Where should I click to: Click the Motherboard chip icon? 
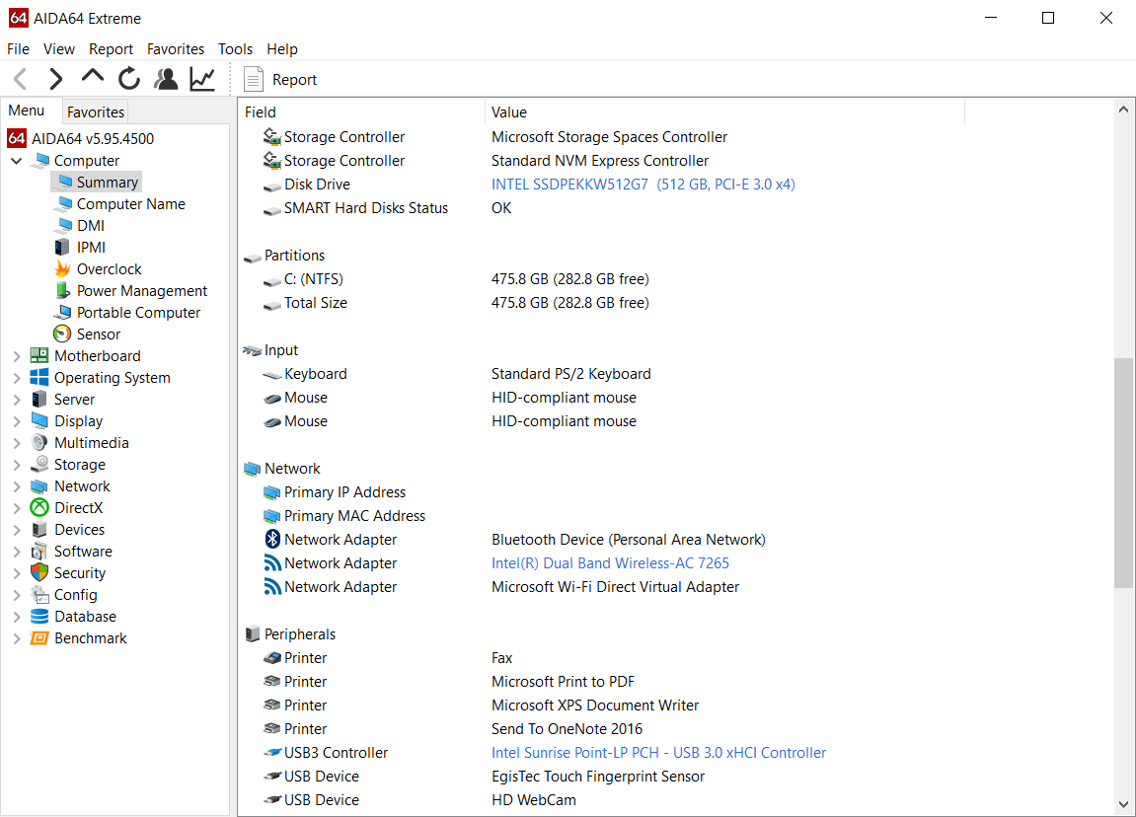pos(39,355)
